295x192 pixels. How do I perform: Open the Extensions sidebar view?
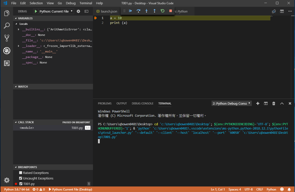click(7, 63)
